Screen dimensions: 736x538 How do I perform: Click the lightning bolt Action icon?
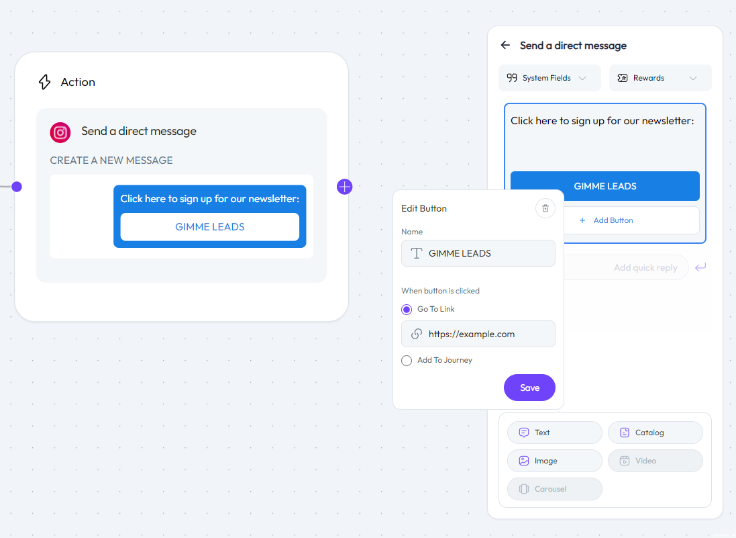pyautogui.click(x=44, y=82)
